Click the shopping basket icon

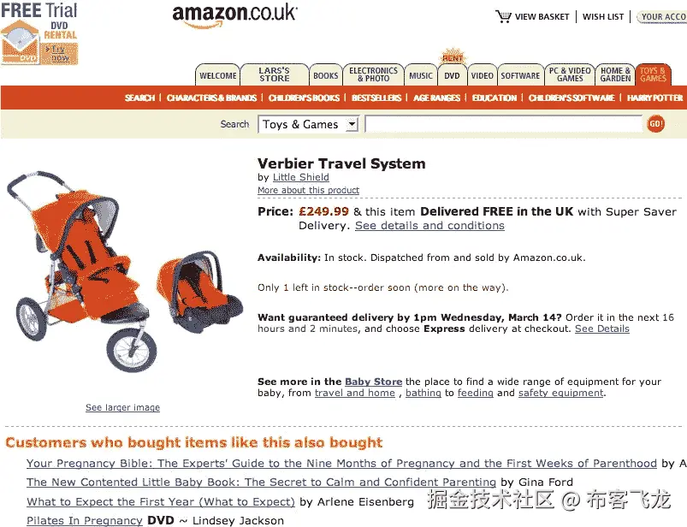coord(503,16)
